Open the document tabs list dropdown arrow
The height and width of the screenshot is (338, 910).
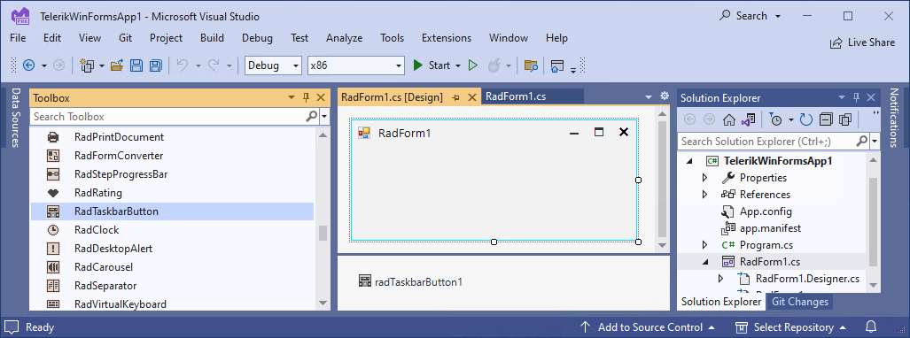649,97
